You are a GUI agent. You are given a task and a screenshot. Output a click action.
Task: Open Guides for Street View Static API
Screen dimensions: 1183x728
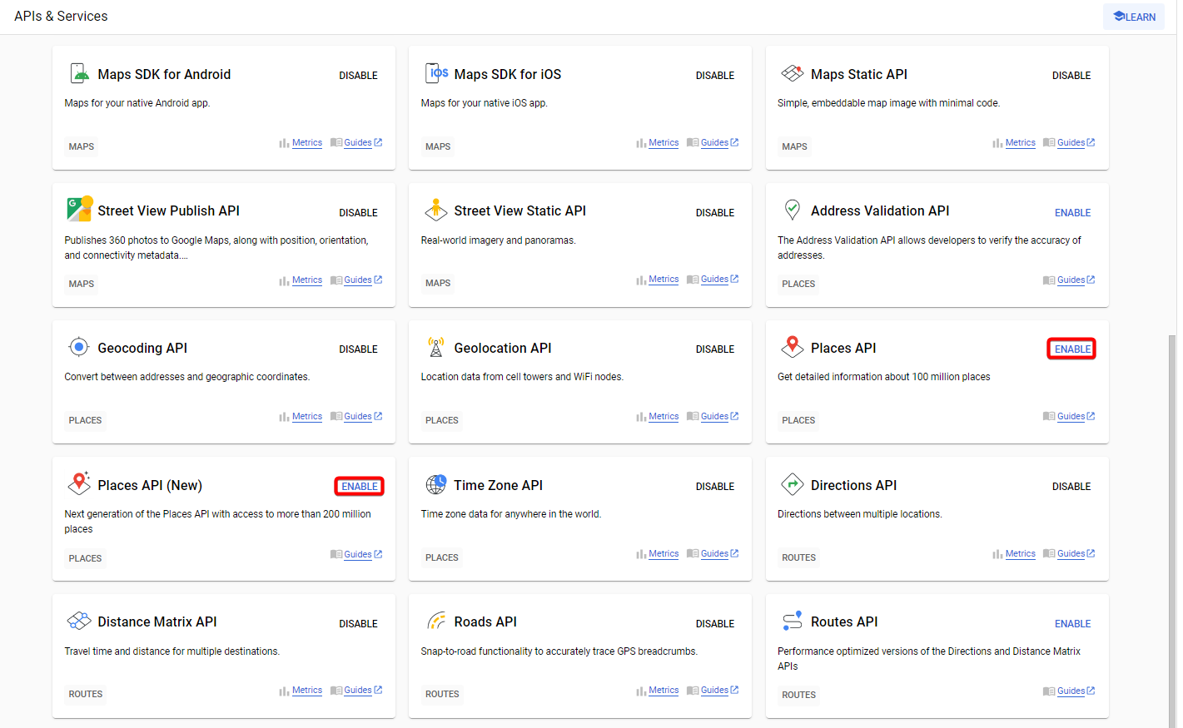click(714, 280)
